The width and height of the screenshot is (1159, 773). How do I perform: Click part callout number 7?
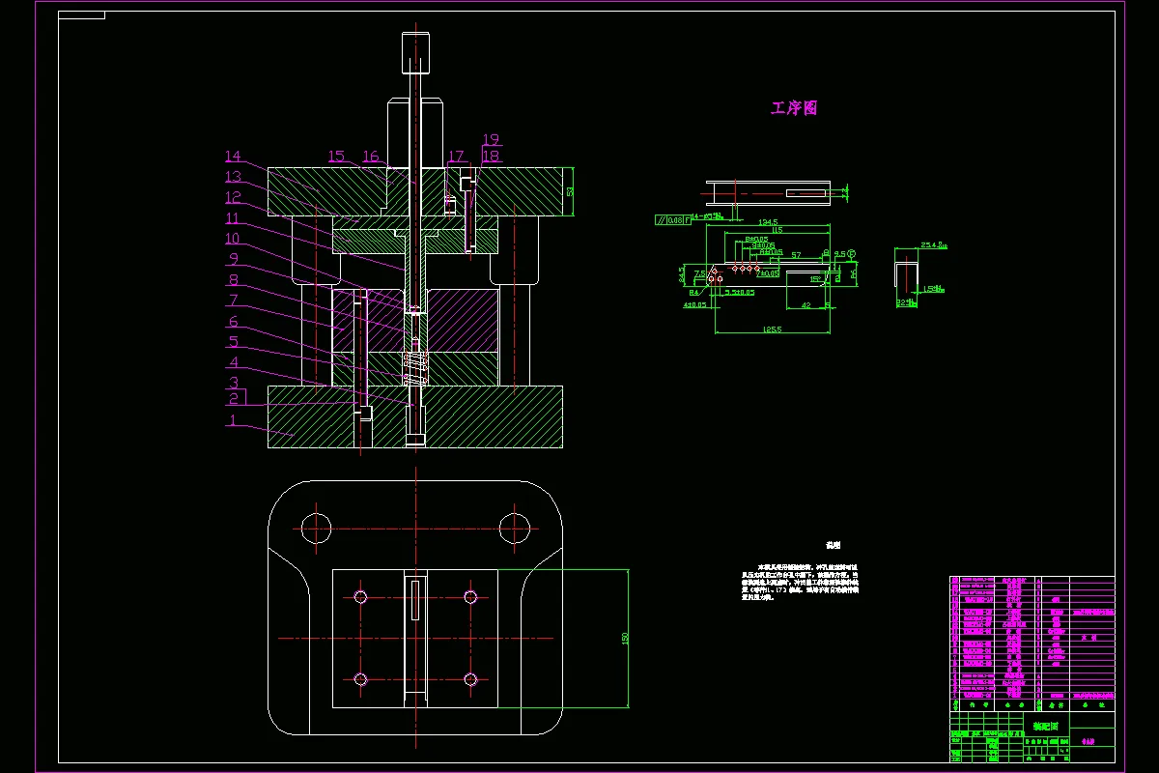click(233, 301)
